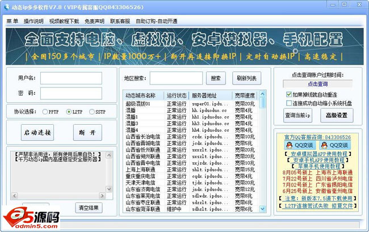Select the 混播4 server row
Viewport: 369px width, 232px height.
point(191,130)
